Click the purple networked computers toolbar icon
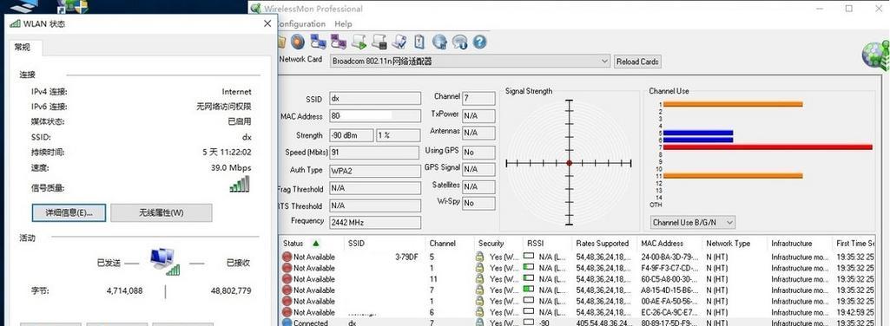The height and width of the screenshot is (326, 890). point(339,42)
